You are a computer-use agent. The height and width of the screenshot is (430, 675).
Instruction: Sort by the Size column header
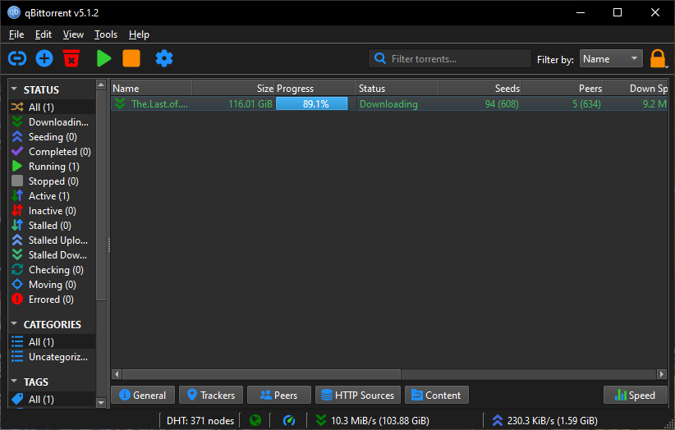(x=233, y=88)
